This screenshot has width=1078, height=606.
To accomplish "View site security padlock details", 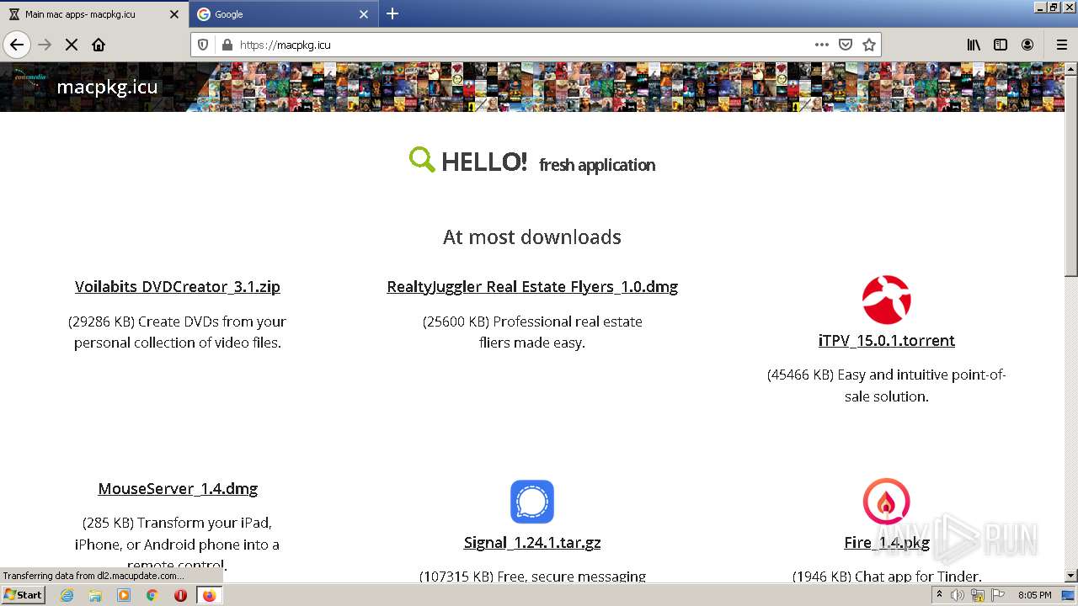I will 226,45.
